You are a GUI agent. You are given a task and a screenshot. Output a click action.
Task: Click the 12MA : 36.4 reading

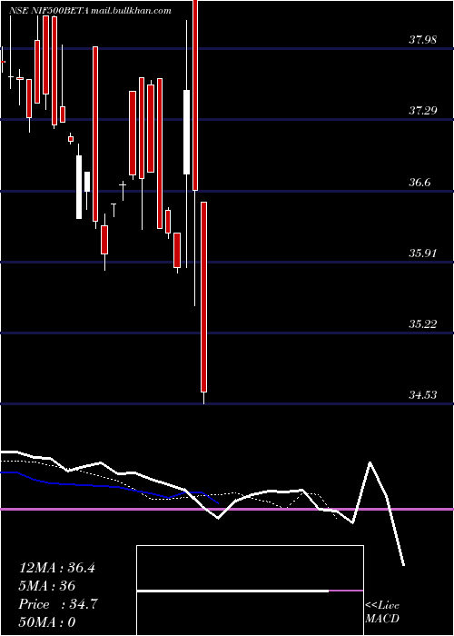pyautogui.click(x=57, y=568)
